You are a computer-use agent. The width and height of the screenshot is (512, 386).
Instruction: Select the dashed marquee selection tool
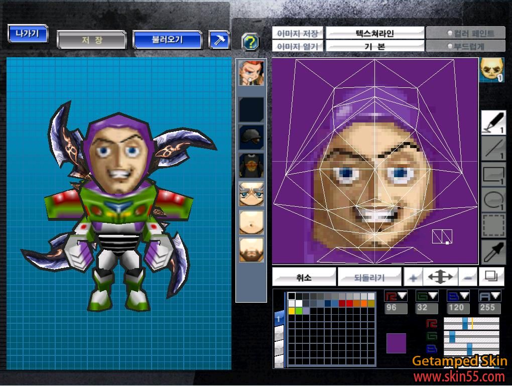click(493, 225)
